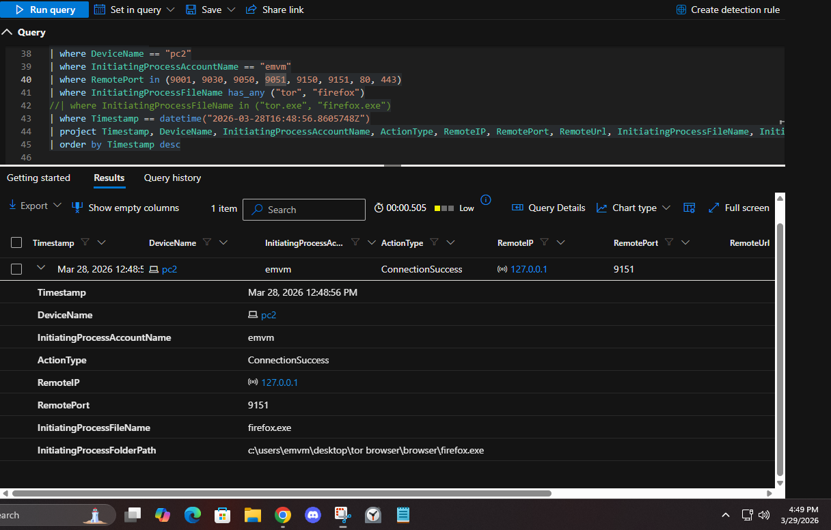
Task: Toggle Show empty columns
Action: (x=126, y=208)
